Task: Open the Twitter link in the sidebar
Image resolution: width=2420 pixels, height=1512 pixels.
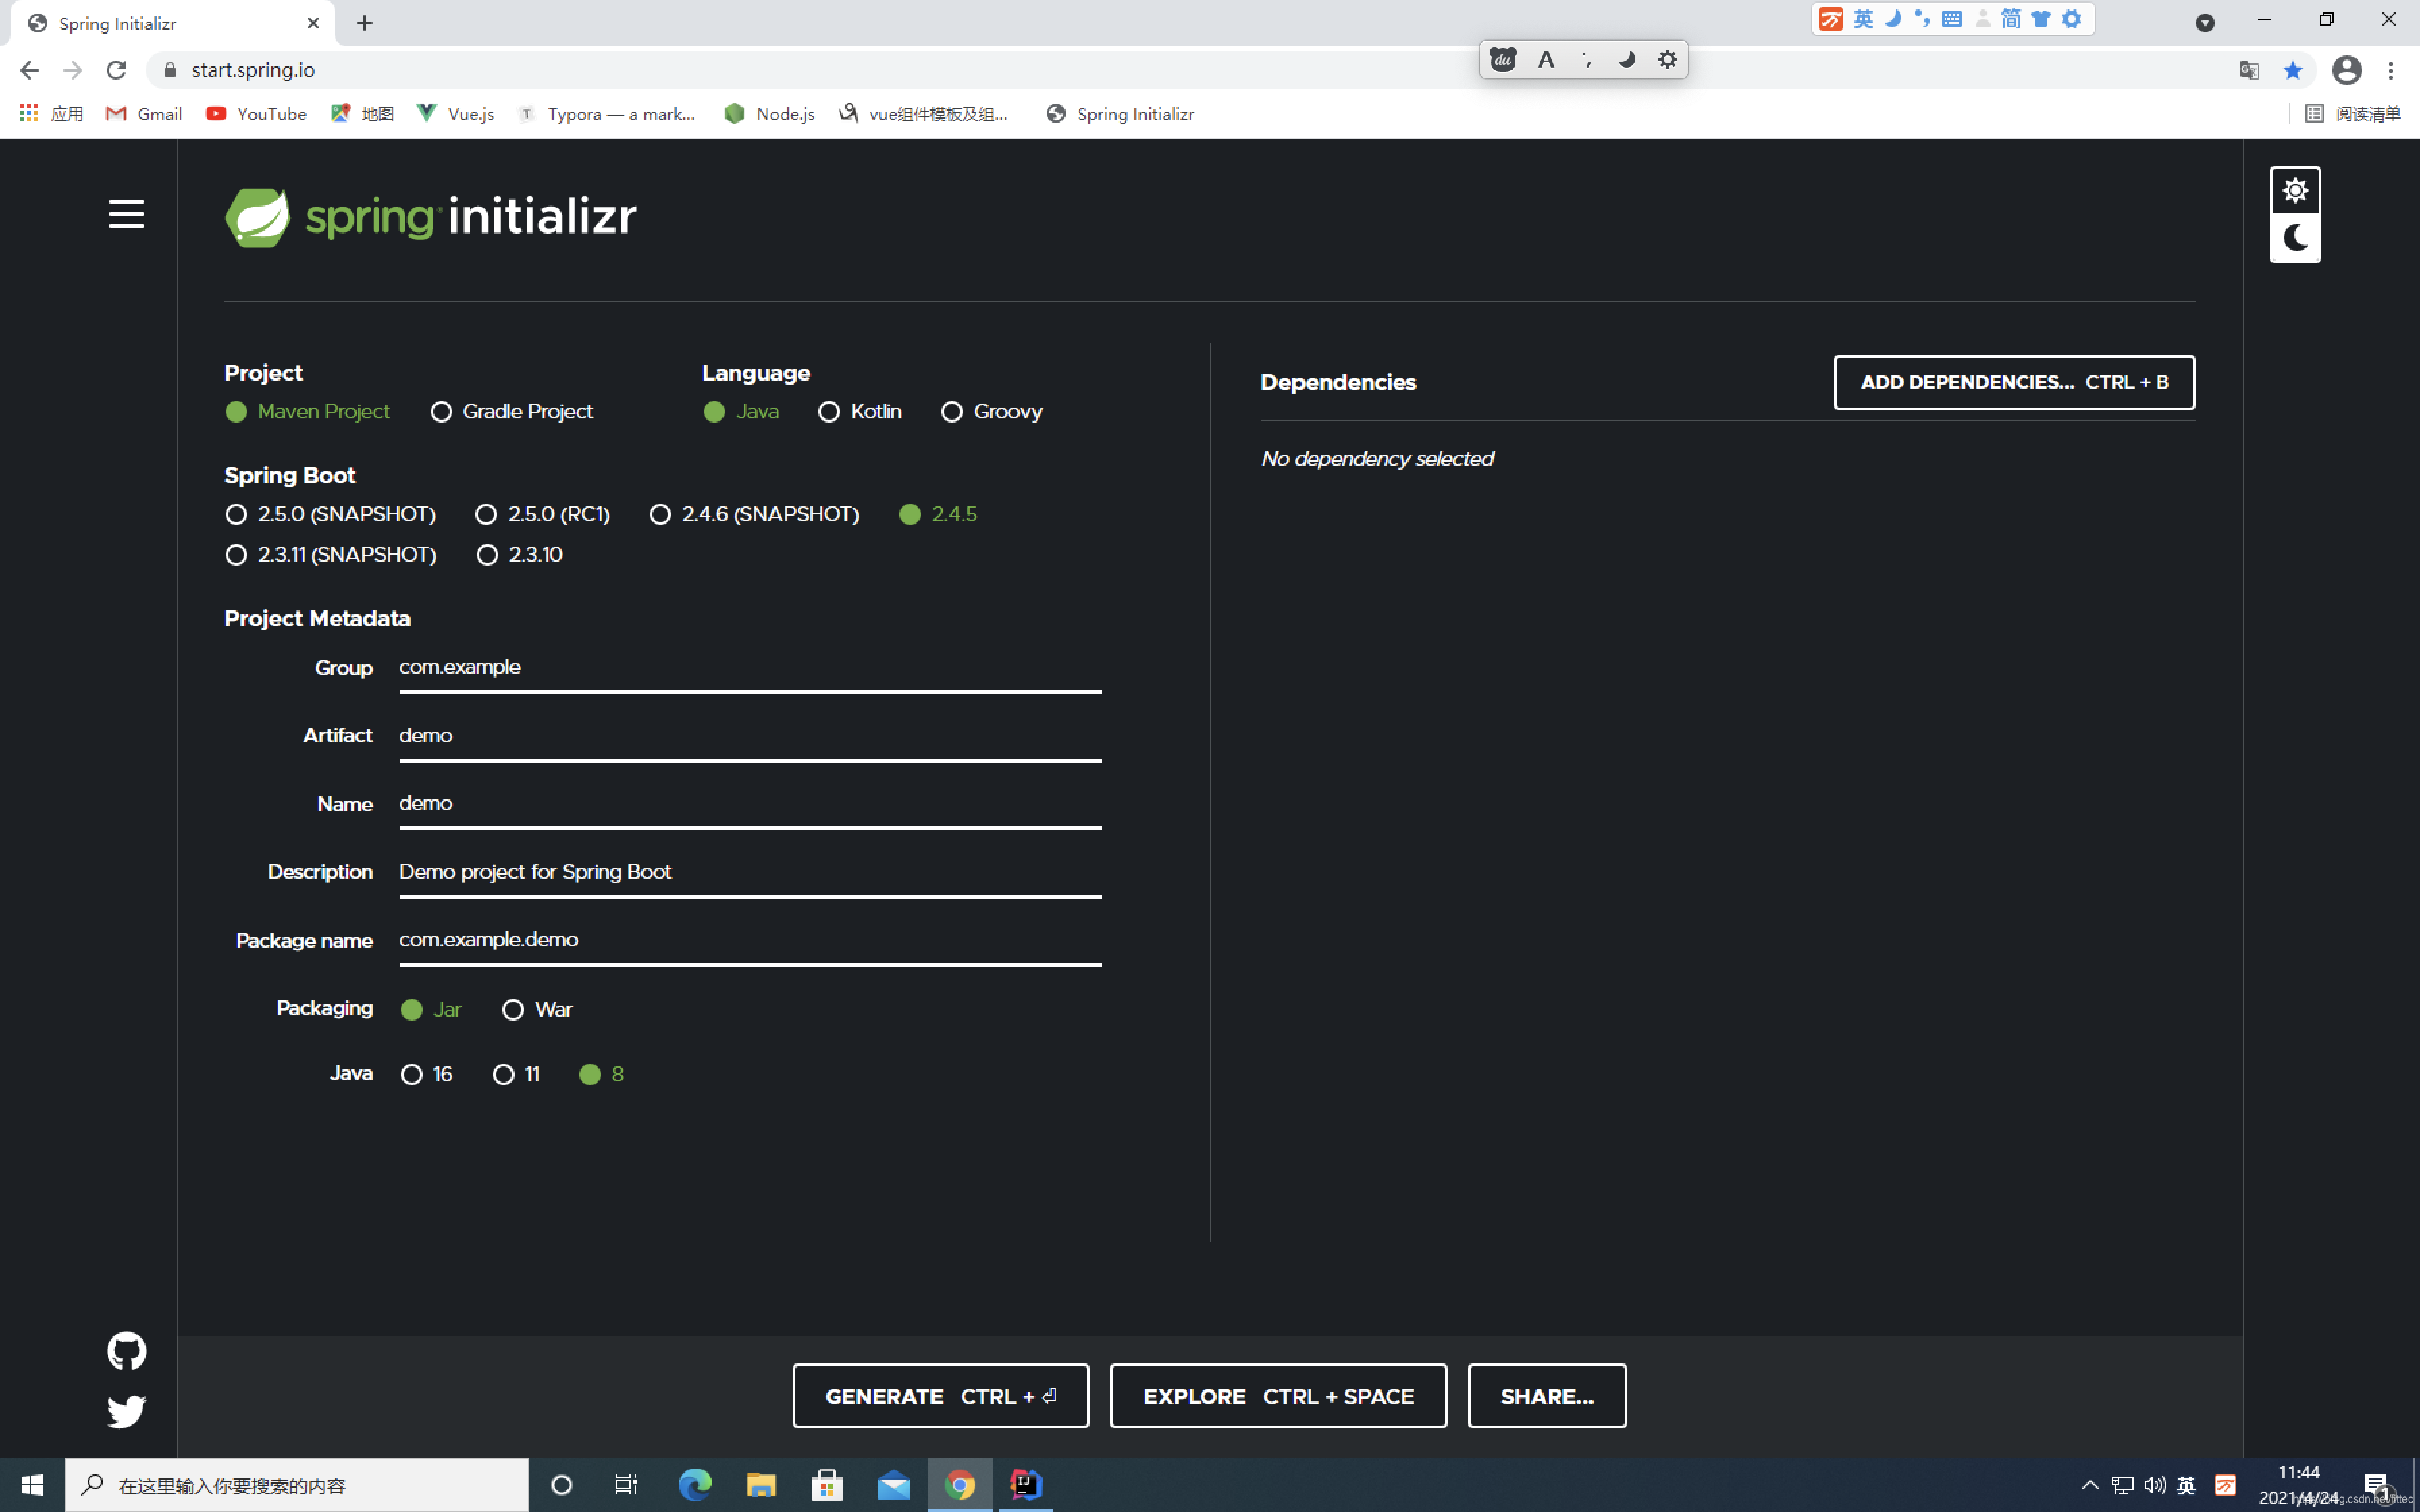Action: coord(126,1411)
